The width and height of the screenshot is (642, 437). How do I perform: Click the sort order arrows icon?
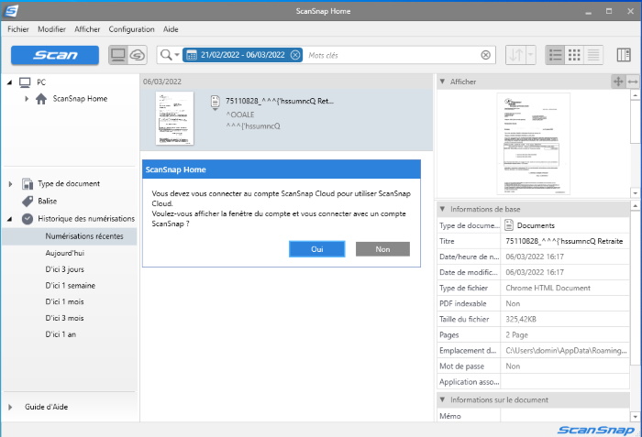pyautogui.click(x=515, y=55)
